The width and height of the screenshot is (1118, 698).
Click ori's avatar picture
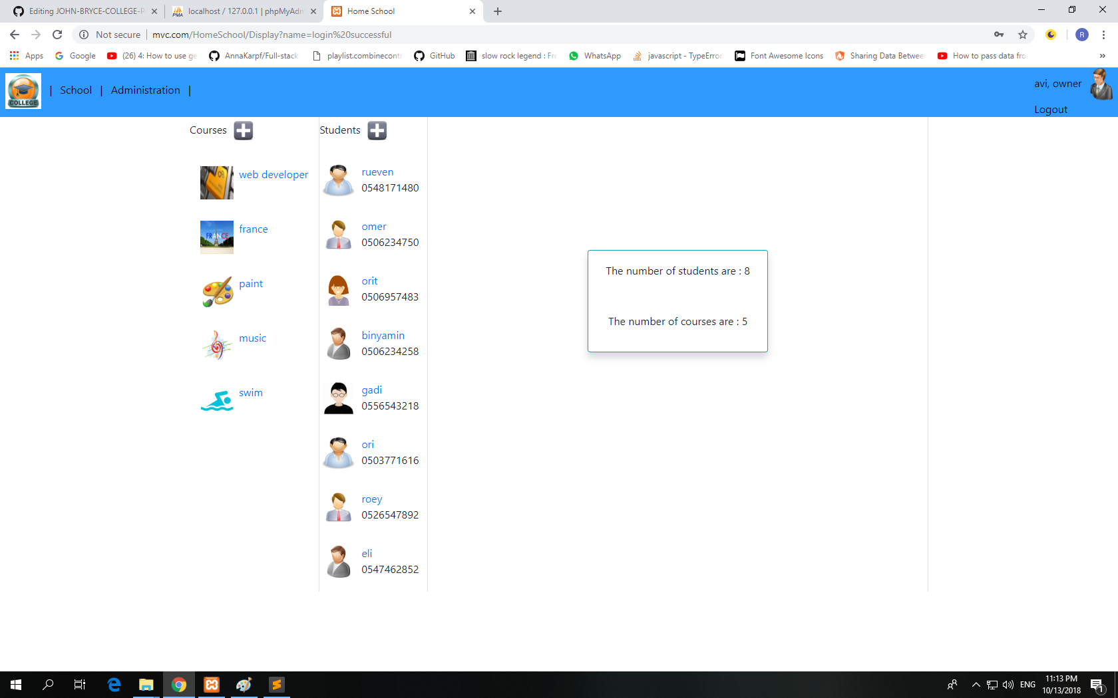(339, 453)
